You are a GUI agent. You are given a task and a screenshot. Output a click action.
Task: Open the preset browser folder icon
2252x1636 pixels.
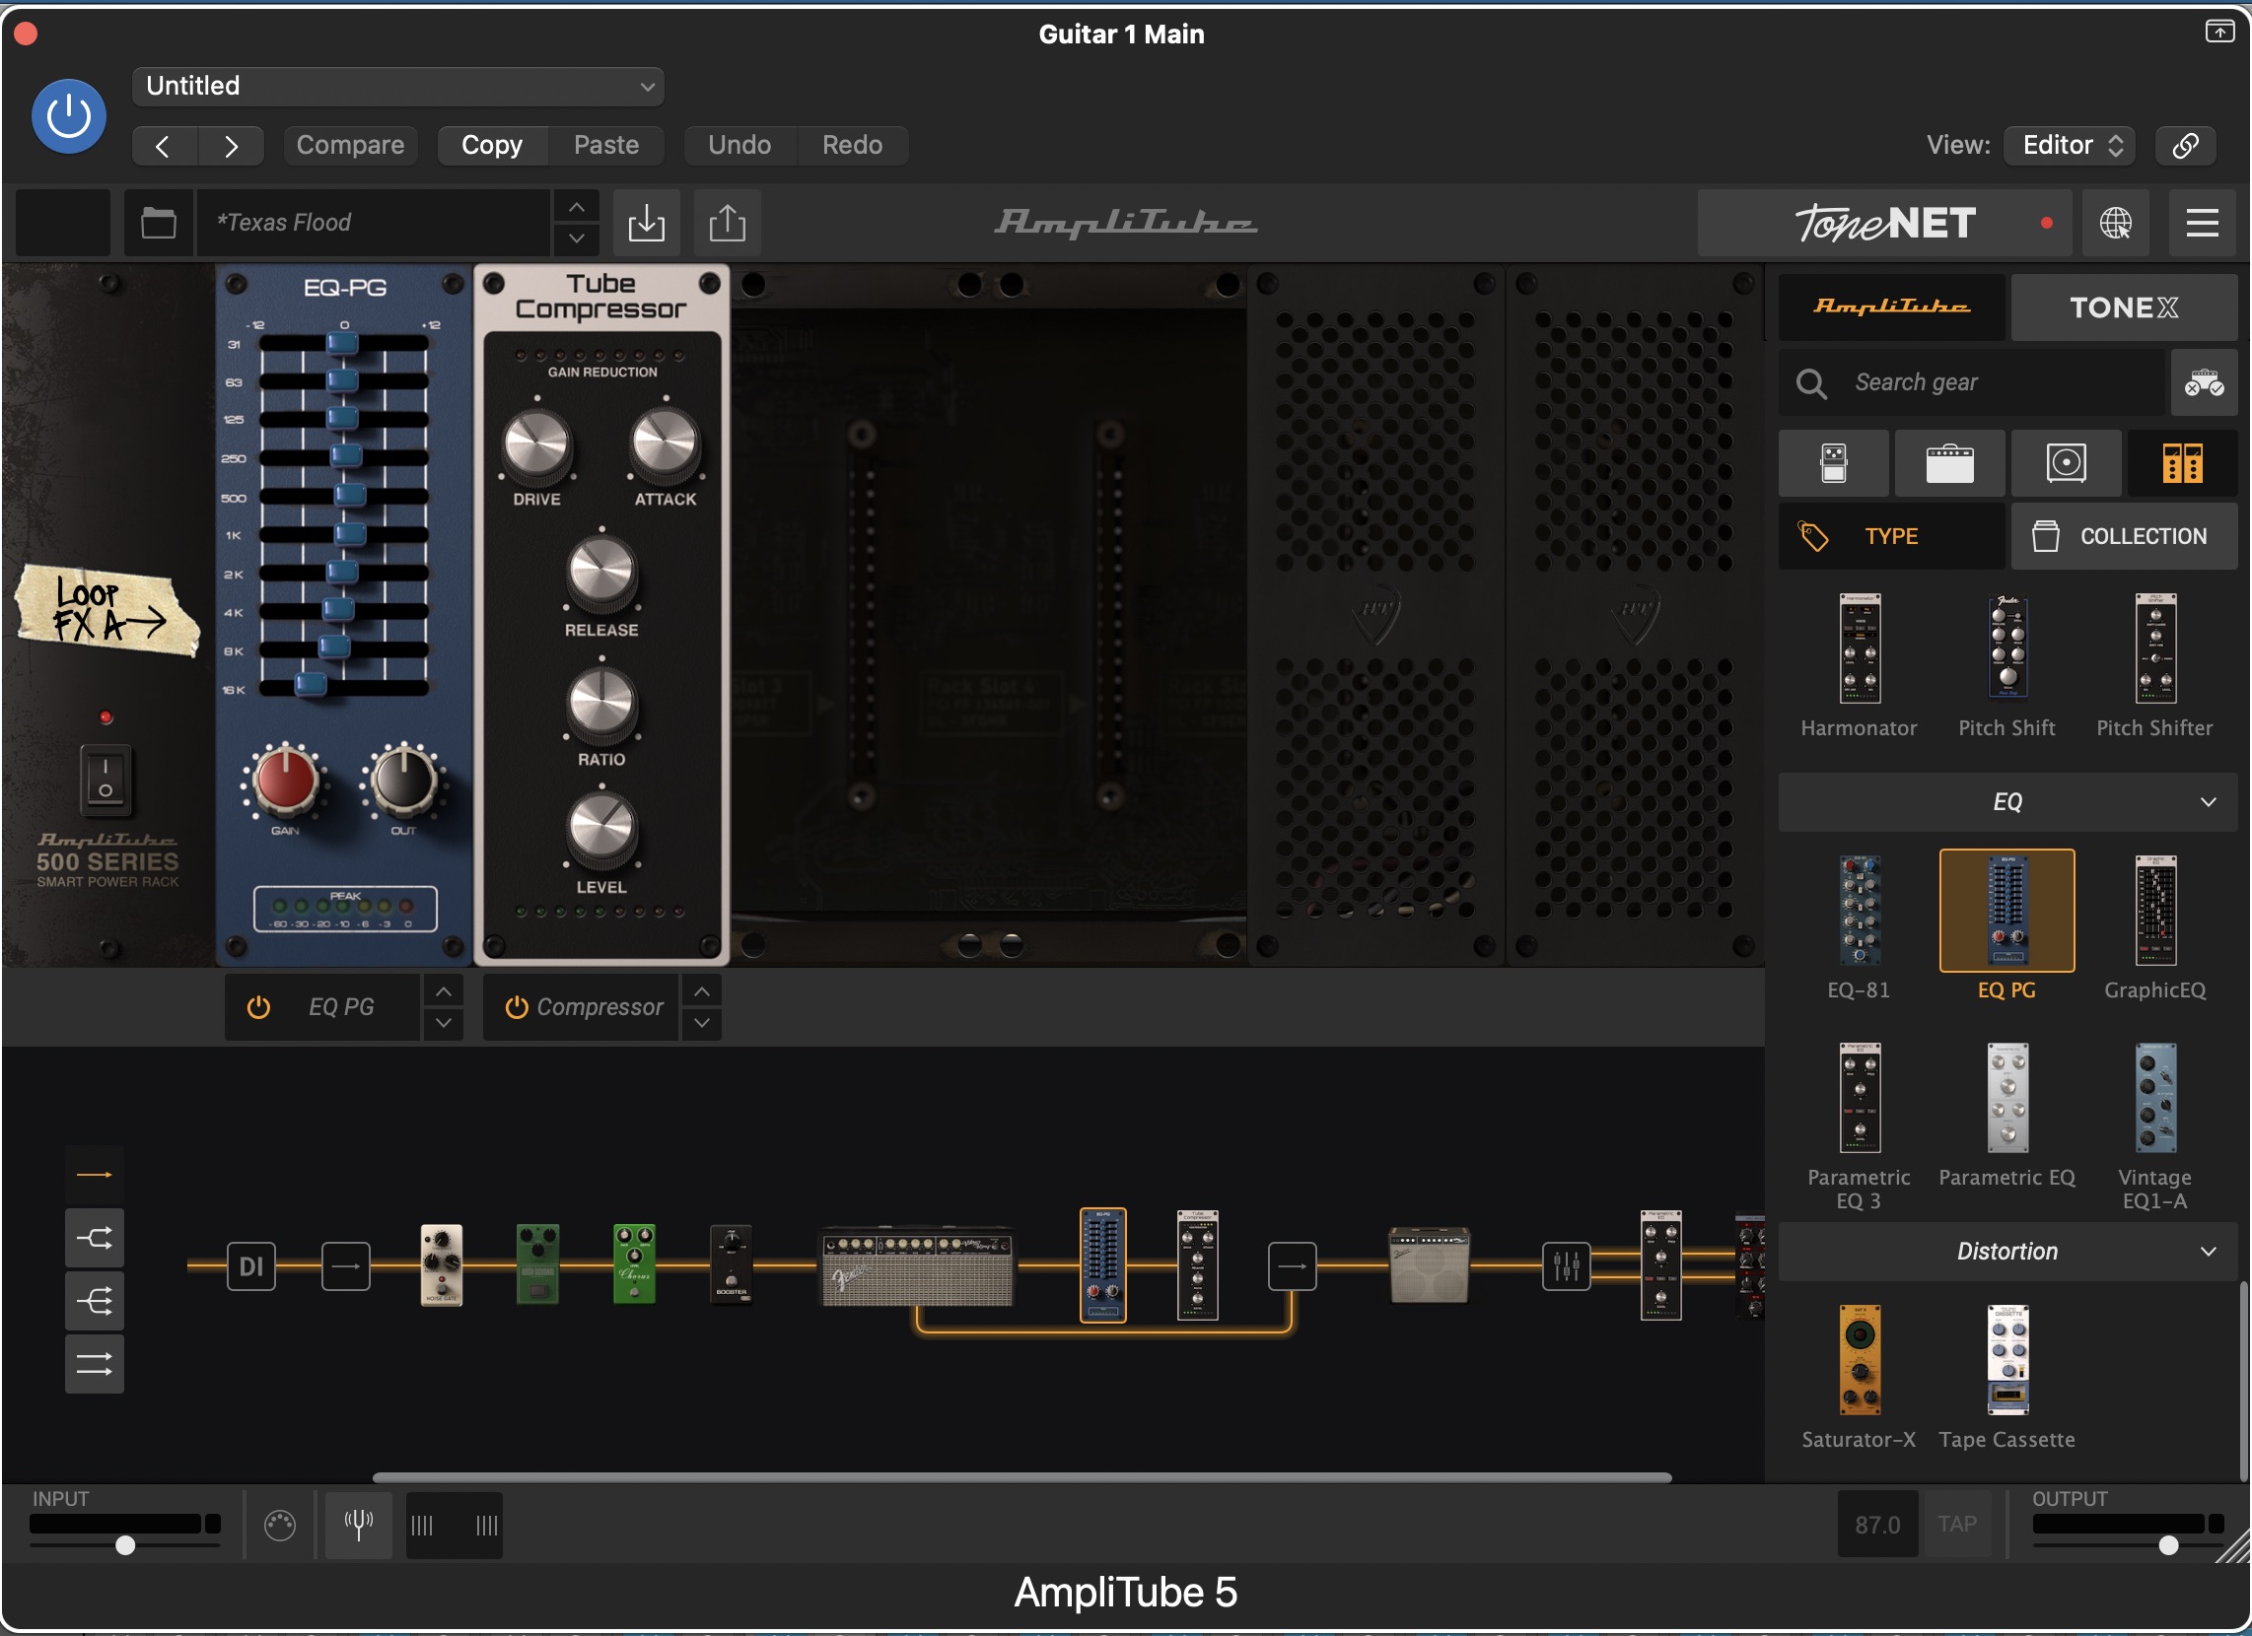click(159, 223)
